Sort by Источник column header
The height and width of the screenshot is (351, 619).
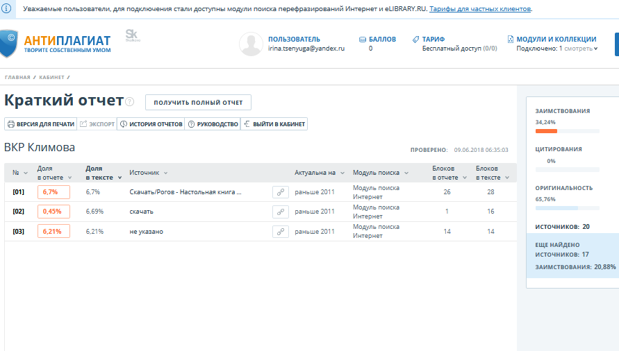(x=148, y=173)
